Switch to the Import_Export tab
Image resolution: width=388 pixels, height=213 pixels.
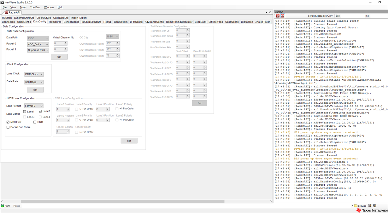tap(79, 18)
